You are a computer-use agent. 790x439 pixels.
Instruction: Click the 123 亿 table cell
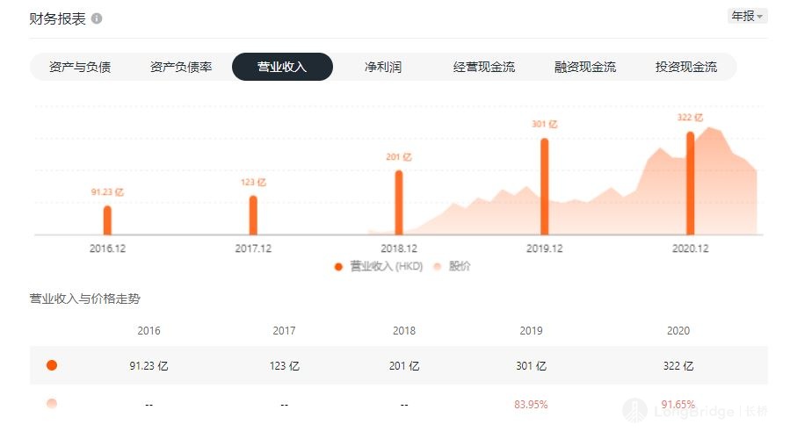(x=284, y=366)
